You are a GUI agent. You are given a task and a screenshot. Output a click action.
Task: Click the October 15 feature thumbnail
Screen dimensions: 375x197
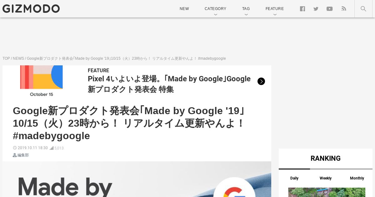point(42,81)
